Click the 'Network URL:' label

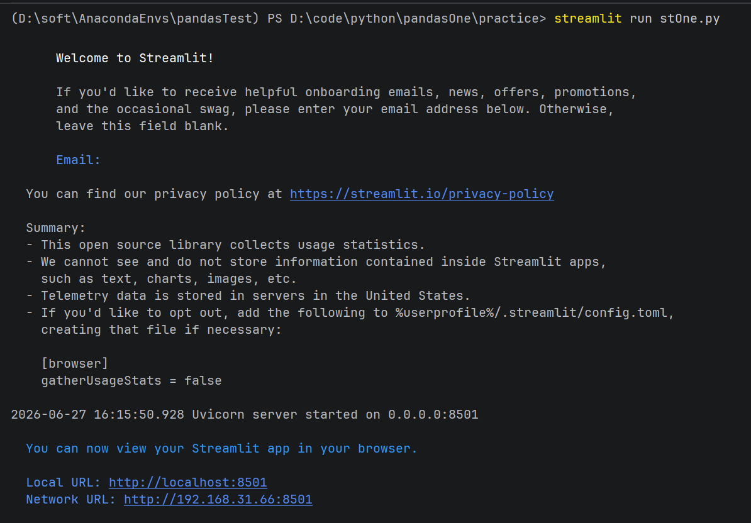71,500
